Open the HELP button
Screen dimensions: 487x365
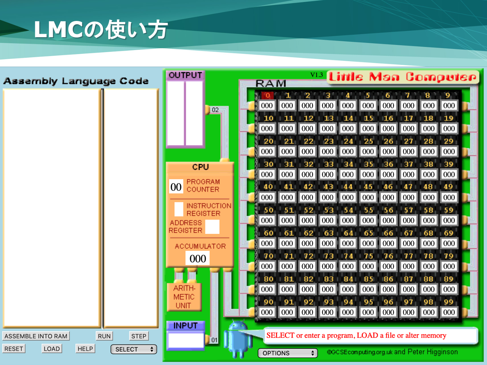(x=85, y=349)
